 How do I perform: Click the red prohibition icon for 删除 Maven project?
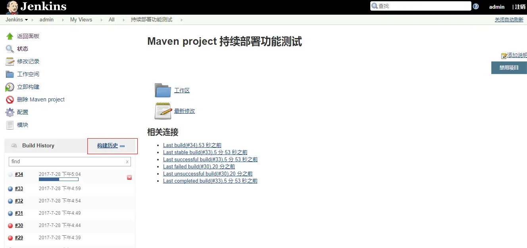pos(10,99)
